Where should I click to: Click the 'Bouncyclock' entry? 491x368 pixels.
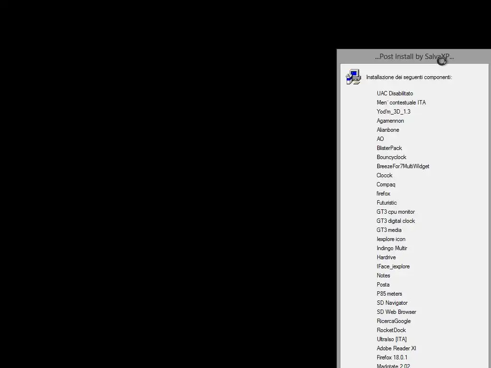(x=391, y=157)
